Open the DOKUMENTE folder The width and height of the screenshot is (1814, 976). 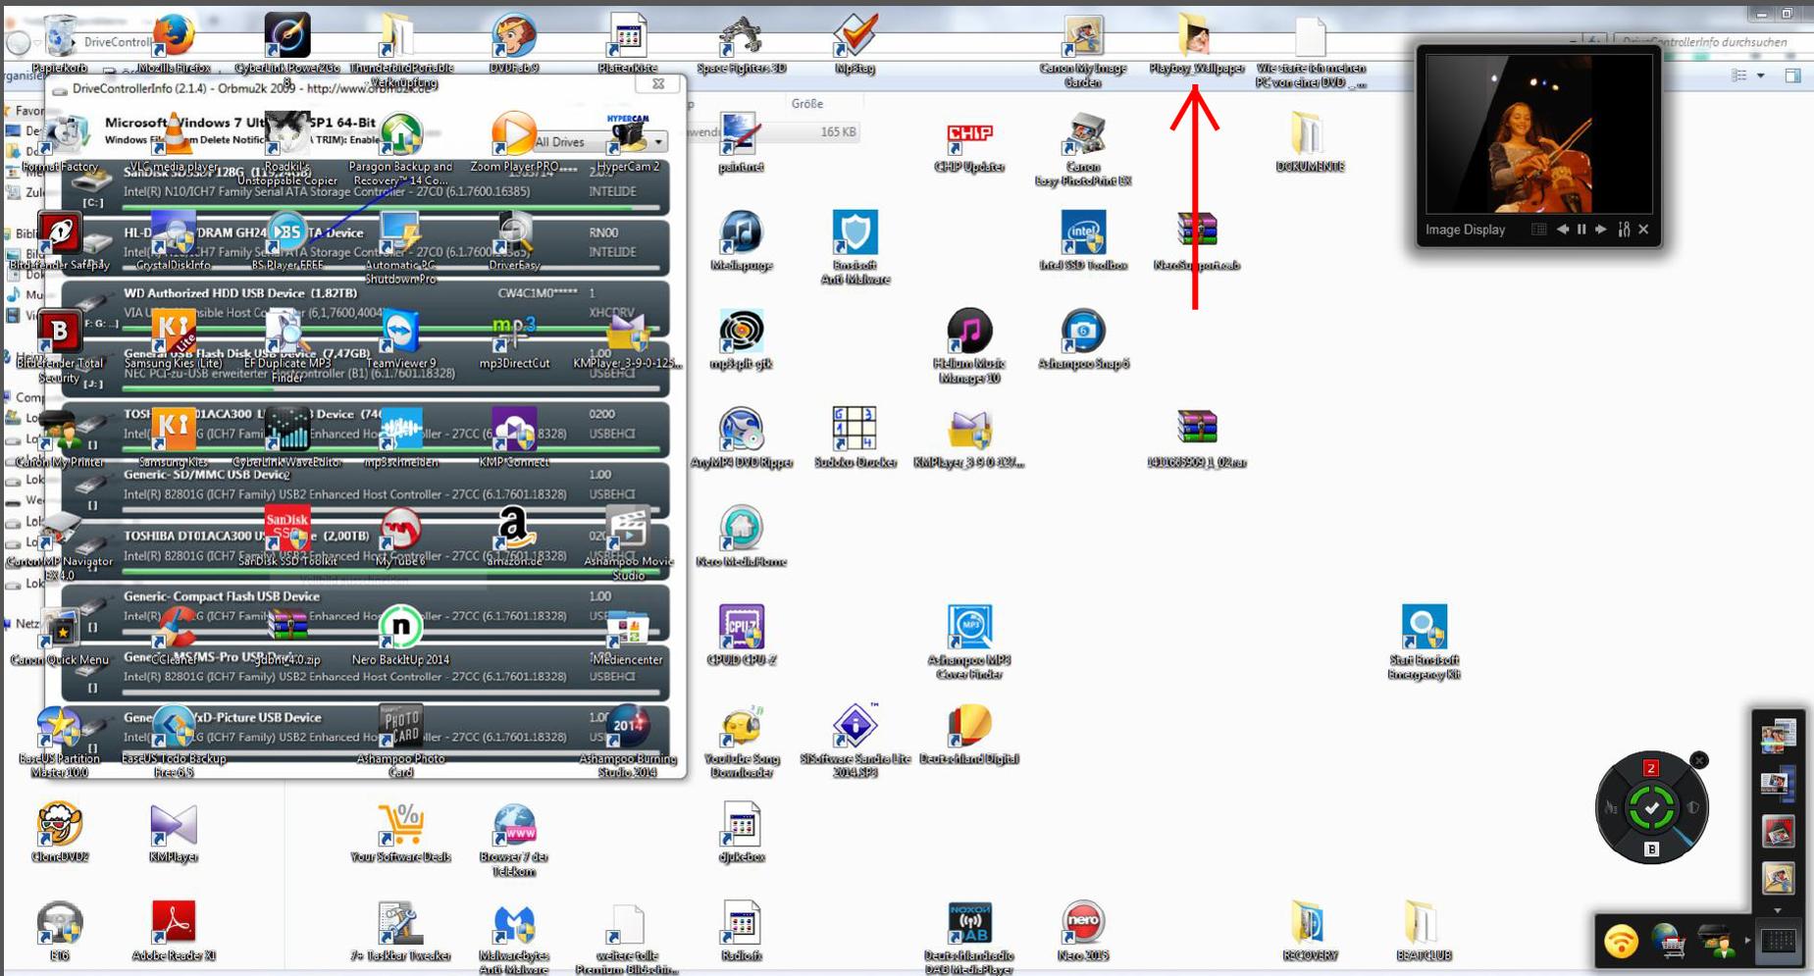click(x=1310, y=141)
